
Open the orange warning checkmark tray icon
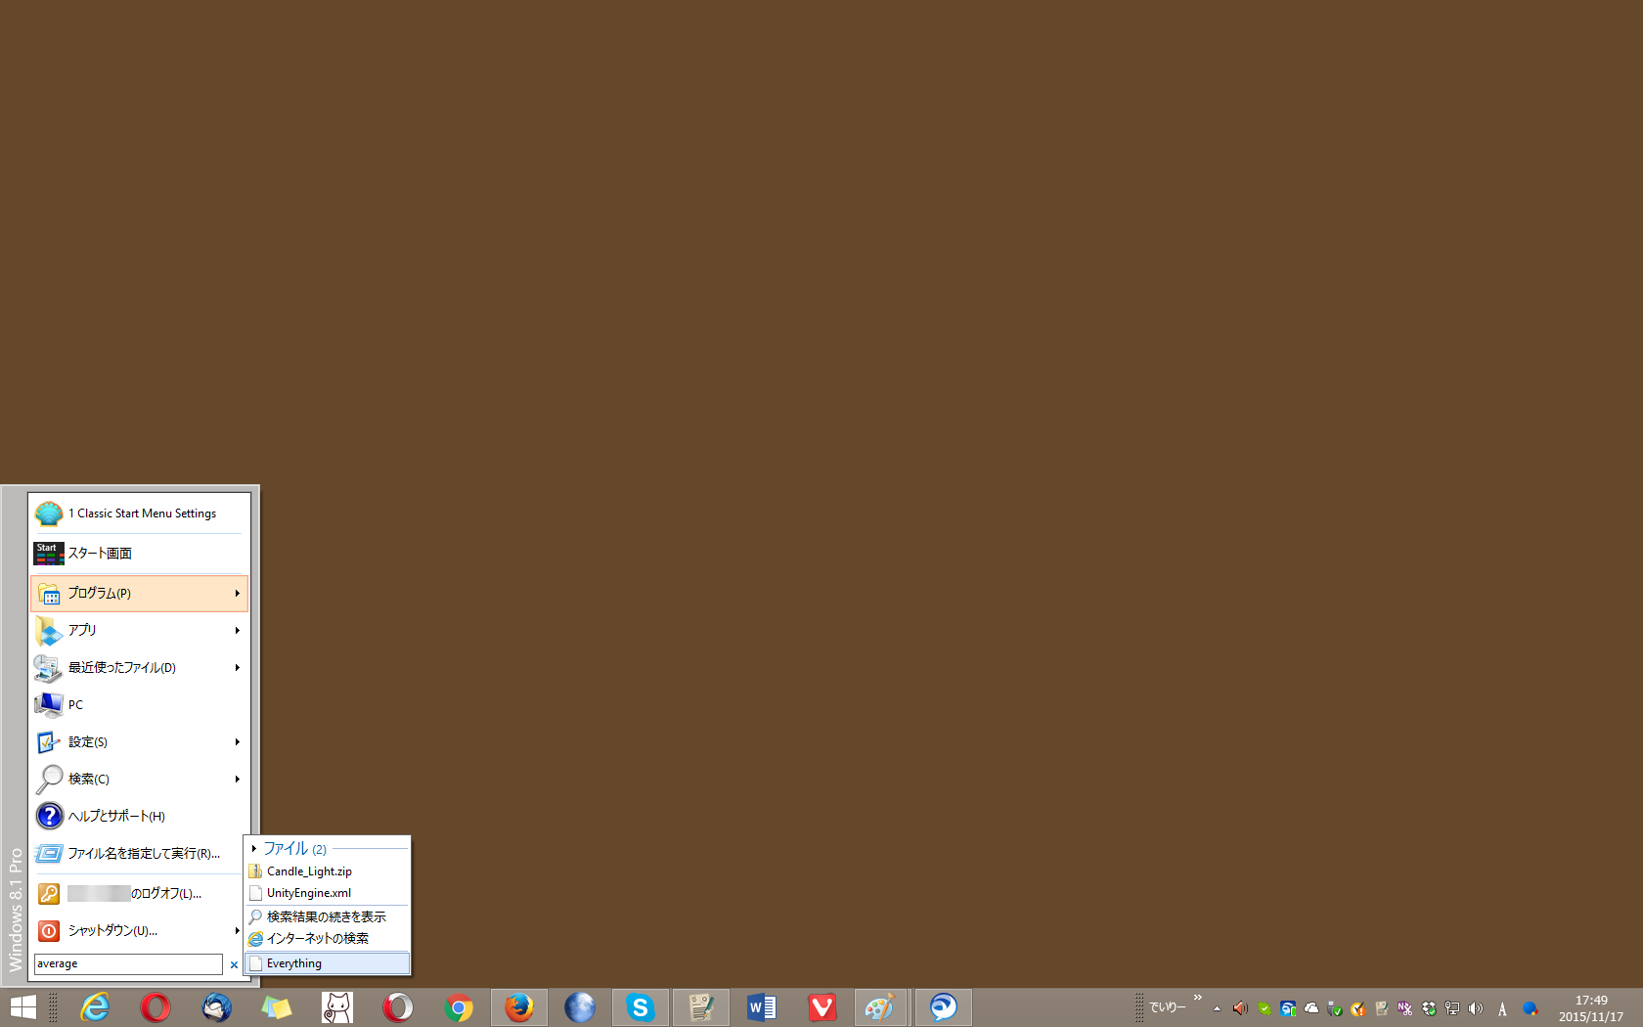click(x=1358, y=1008)
